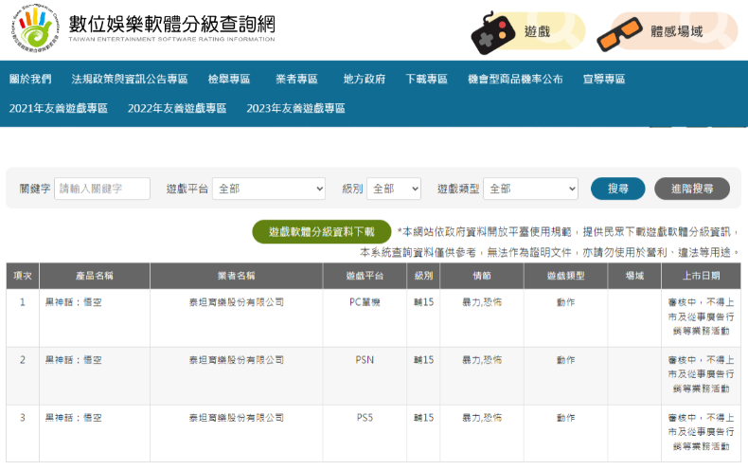Open 機會型商品機率公布 page
Screen dimensions: 748x470
pos(515,79)
